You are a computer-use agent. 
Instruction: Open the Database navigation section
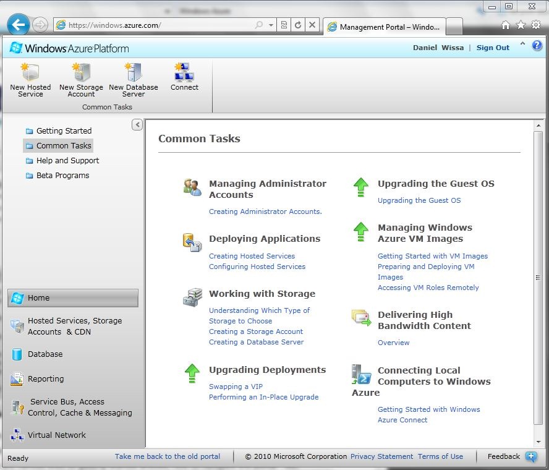[x=73, y=354]
